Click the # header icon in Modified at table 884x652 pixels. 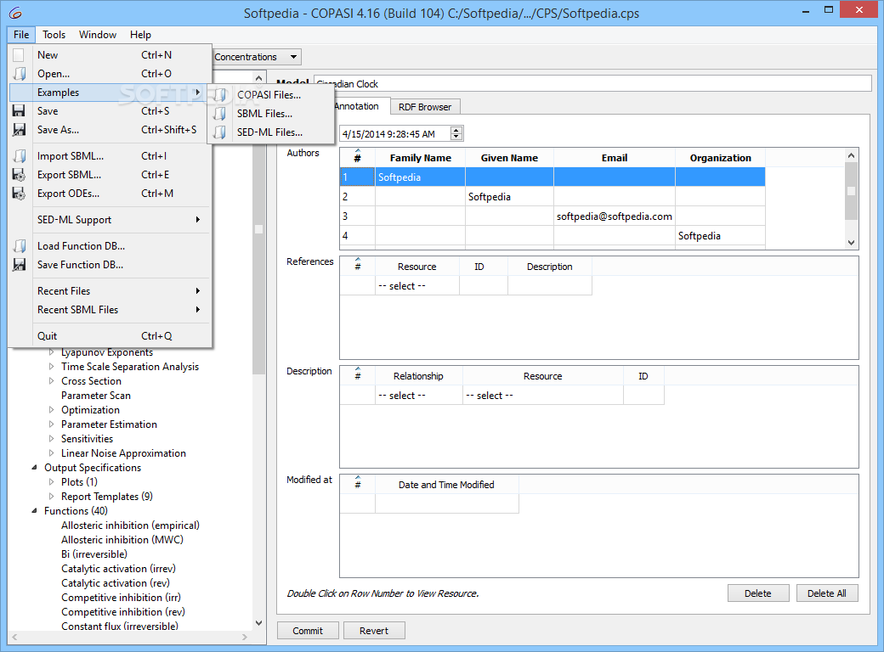[358, 484]
